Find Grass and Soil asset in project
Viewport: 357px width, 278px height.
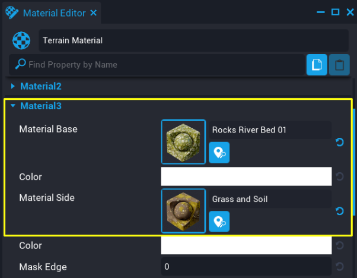pos(219,222)
